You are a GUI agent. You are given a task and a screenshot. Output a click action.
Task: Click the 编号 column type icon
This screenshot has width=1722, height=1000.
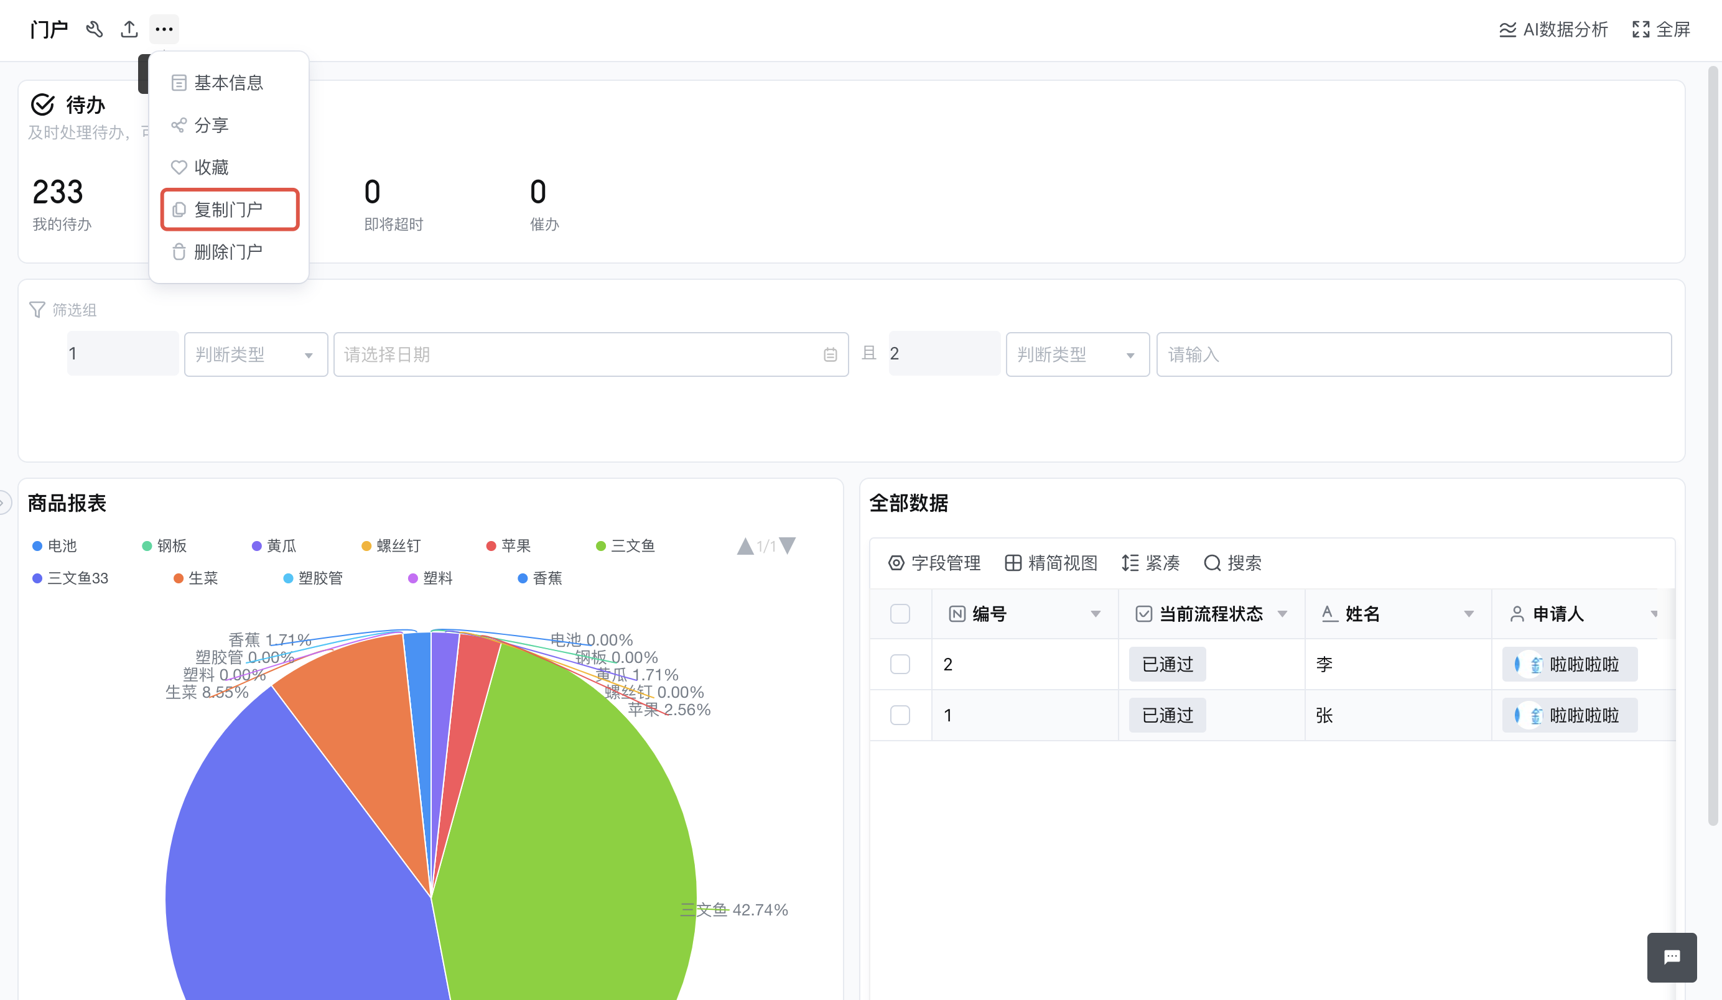point(957,614)
